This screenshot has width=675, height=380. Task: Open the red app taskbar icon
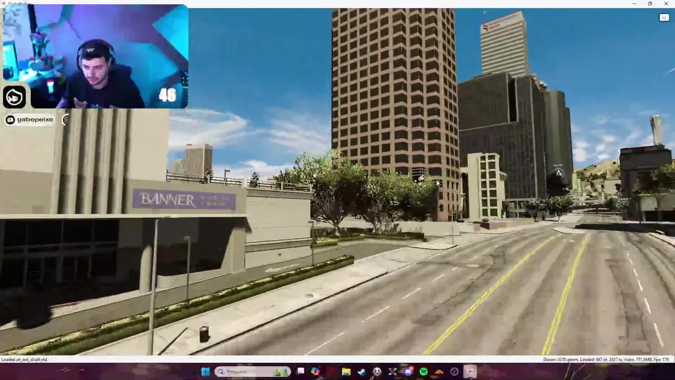pyautogui.click(x=331, y=372)
